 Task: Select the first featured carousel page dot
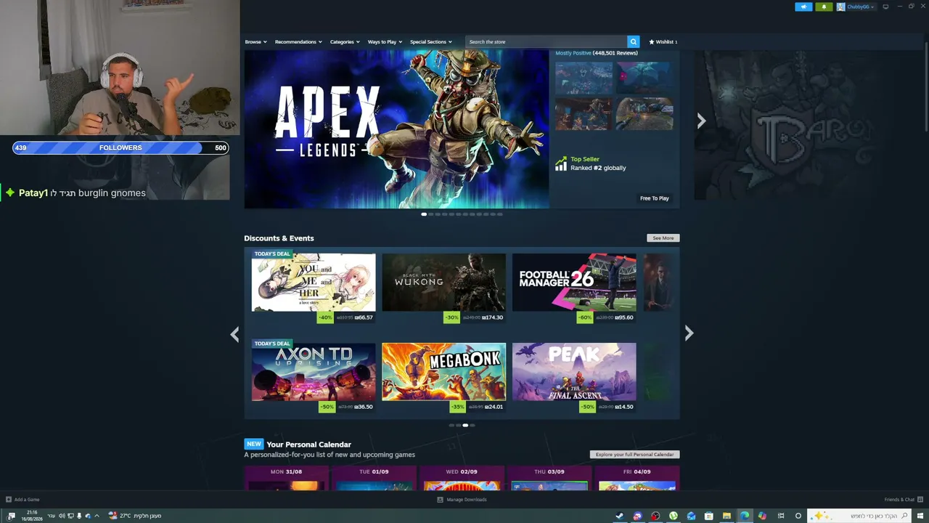point(424,214)
